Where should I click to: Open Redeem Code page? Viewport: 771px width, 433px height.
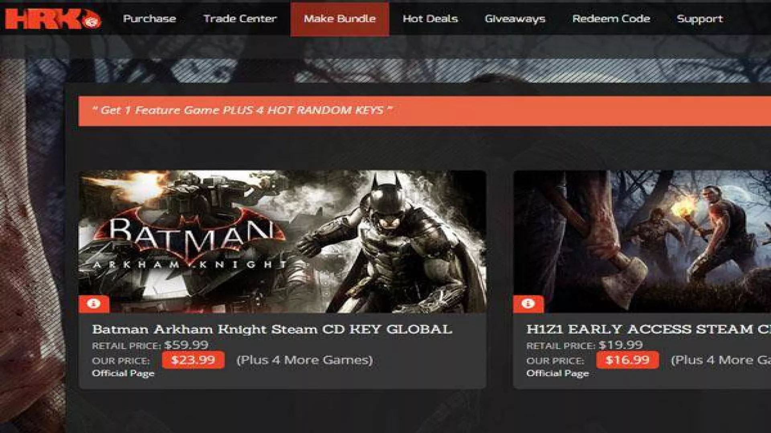point(611,19)
